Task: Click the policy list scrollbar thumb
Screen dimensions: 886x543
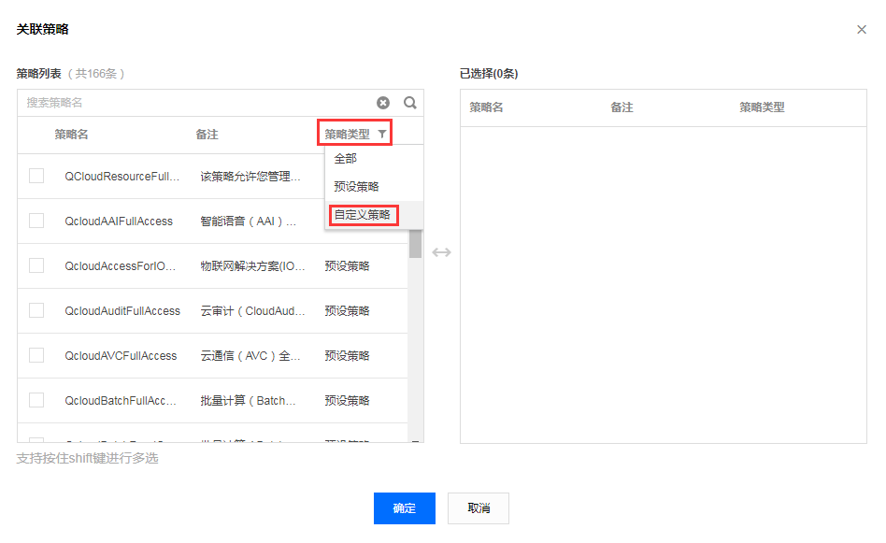Action: click(x=415, y=244)
